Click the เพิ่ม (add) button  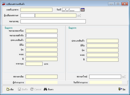[x=10, y=89]
